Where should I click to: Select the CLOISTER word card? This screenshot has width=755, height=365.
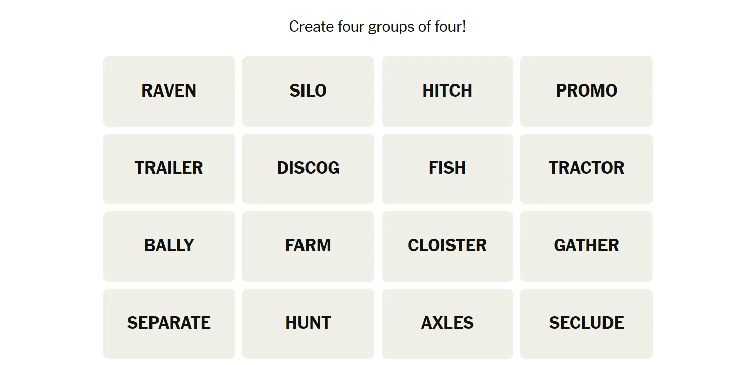(447, 246)
